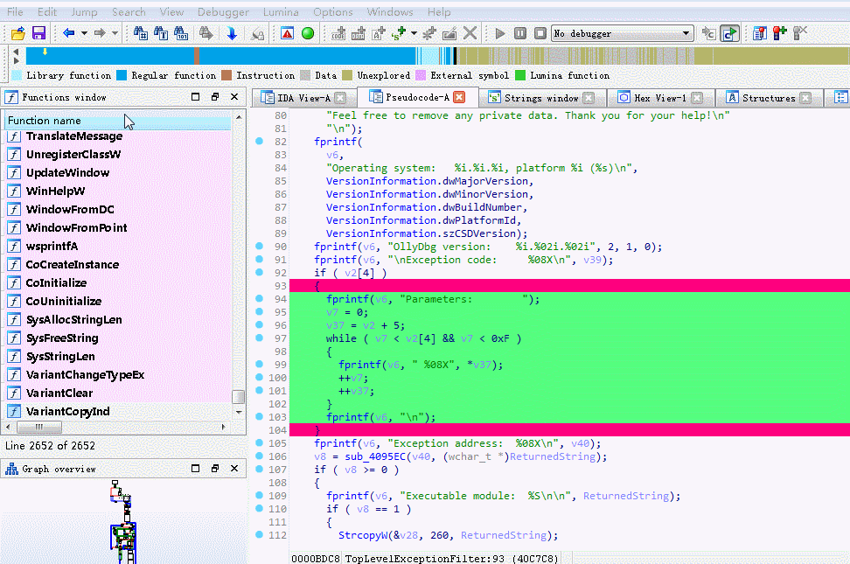Start process with the play icon
The width and height of the screenshot is (850, 564).
pyautogui.click(x=500, y=33)
